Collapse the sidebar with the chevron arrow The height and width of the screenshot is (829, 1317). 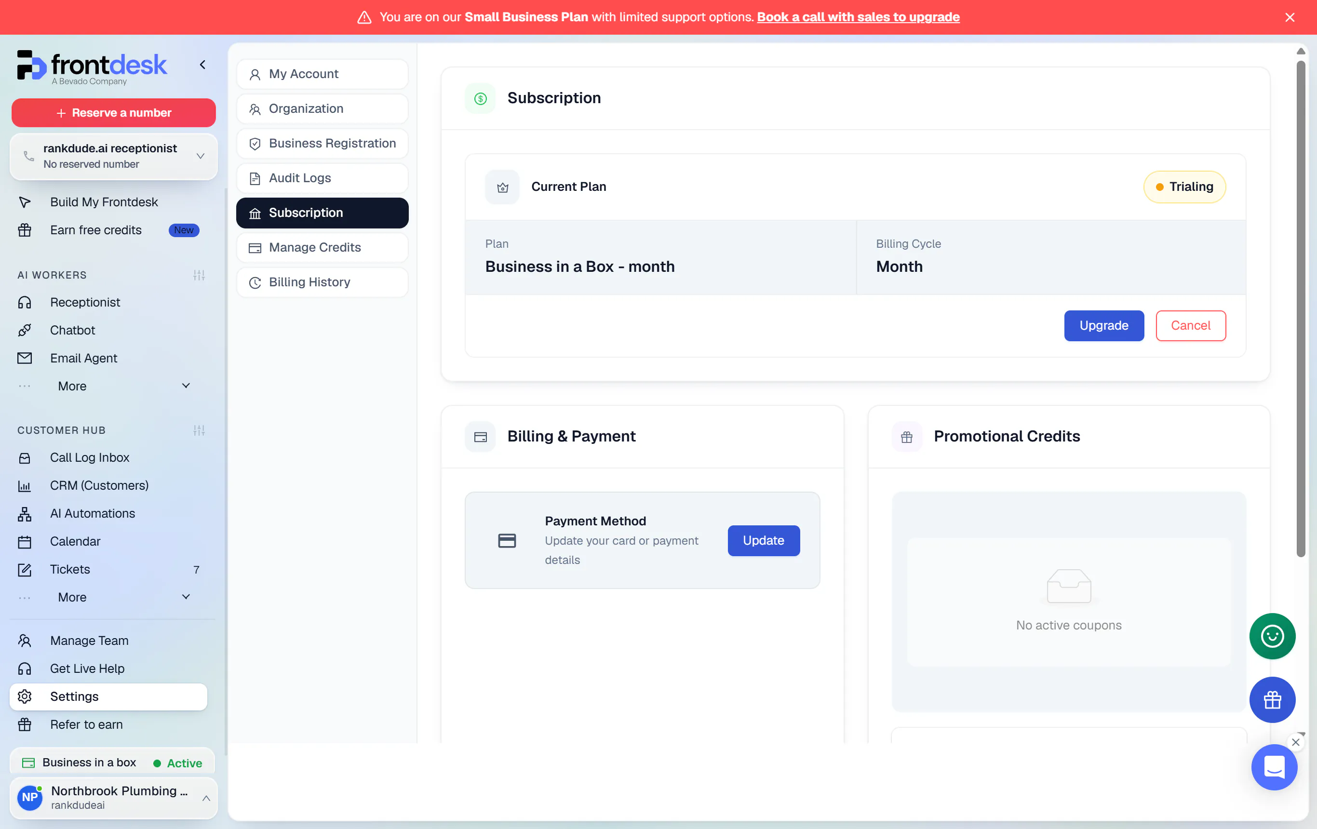202,65
